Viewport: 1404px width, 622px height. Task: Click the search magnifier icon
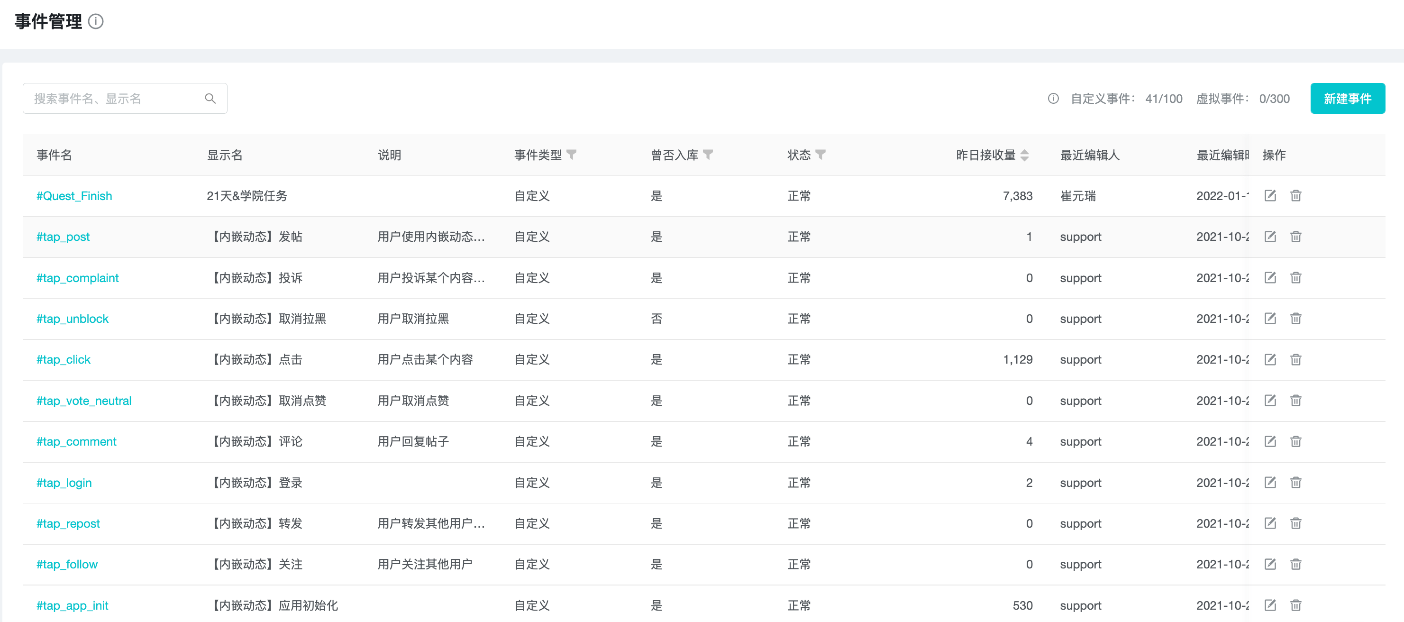[210, 99]
